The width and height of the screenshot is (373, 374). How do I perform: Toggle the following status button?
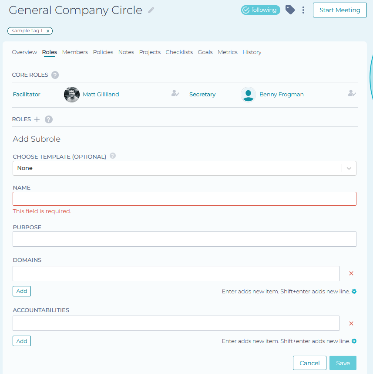click(260, 10)
